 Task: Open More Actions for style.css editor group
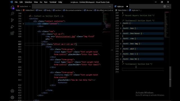(168, 6)
